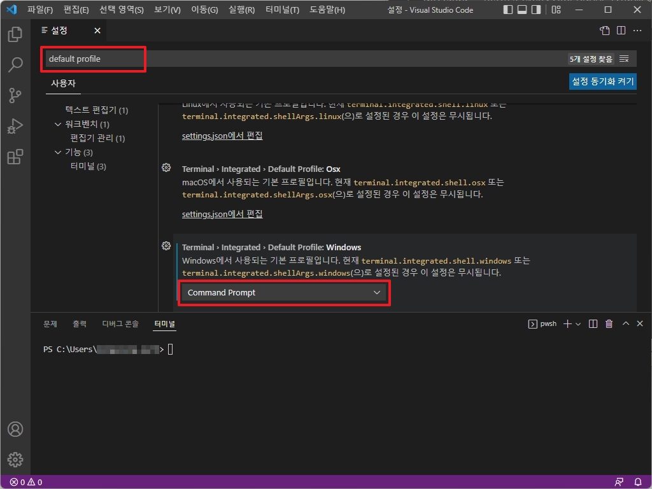This screenshot has height=489, width=652.
Task: Split the terminal panel
Action: pos(593,323)
